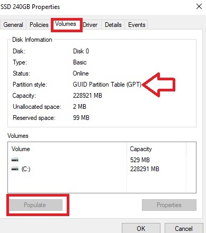Image resolution: width=206 pixels, height=233 pixels.
Task: Dismiss dialog with Cancel button
Action: click(184, 228)
